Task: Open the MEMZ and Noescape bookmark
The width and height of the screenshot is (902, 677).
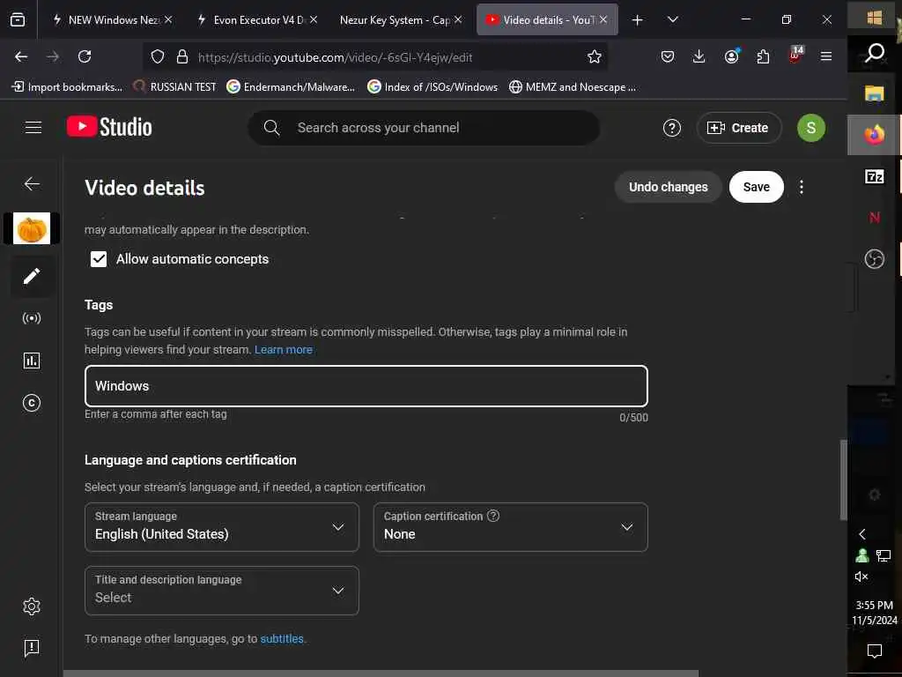Action: pos(573,87)
